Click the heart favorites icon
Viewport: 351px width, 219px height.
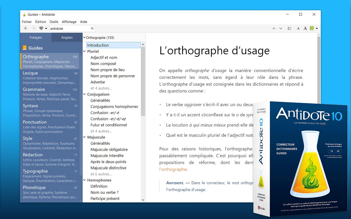41,28
